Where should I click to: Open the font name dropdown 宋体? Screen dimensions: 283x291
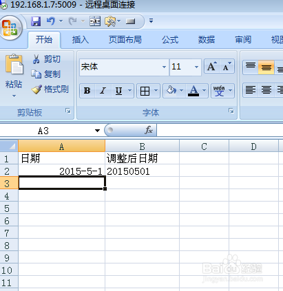pyautogui.click(x=164, y=67)
